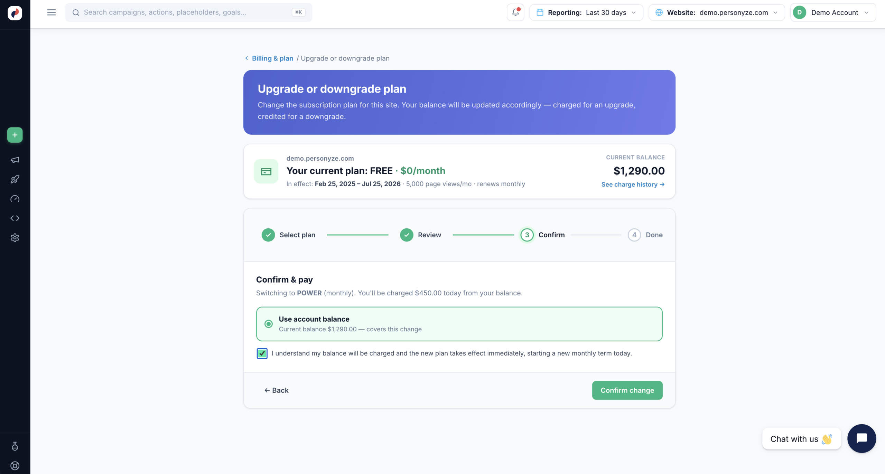Screen dimensions: 885x474
Task: Click the Confirm step 3 indicator
Action: click(x=527, y=235)
